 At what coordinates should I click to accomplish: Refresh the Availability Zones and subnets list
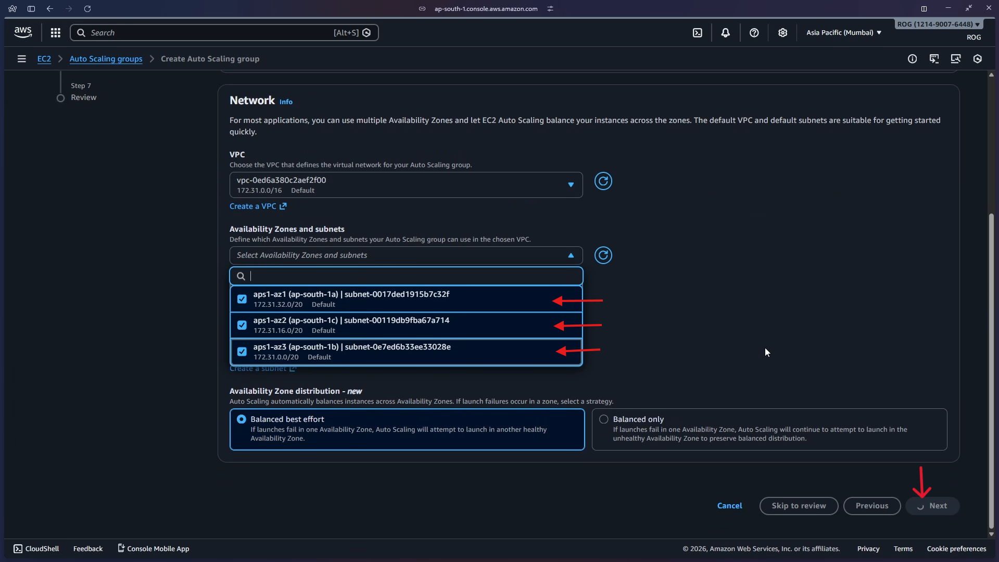pos(603,255)
